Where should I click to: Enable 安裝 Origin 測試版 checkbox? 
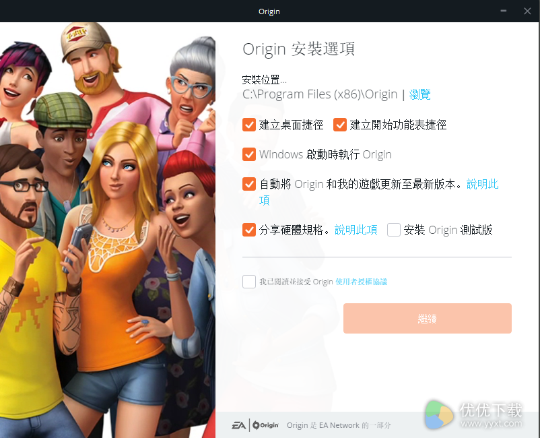[x=394, y=230]
